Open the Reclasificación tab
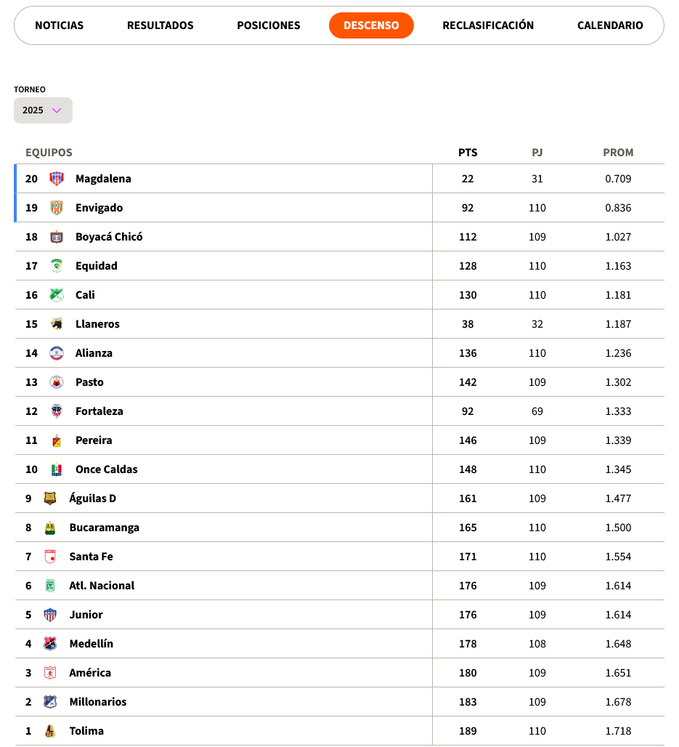The width and height of the screenshot is (679, 747). (x=488, y=25)
